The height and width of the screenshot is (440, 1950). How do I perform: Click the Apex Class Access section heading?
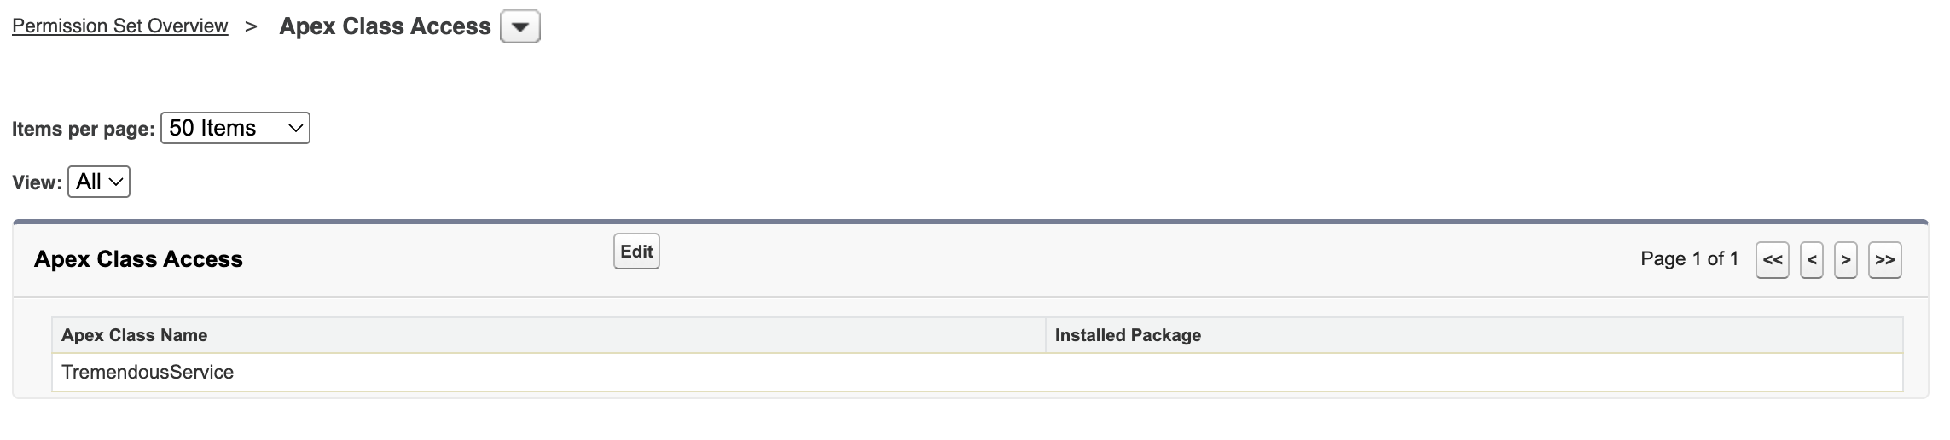(138, 259)
